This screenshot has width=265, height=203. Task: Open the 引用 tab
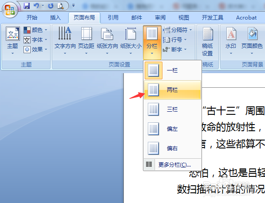pos(113,18)
